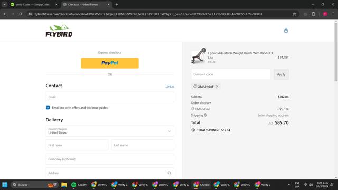
Task: Uncheck Email me with offers checkbox
Action: pos(48,108)
